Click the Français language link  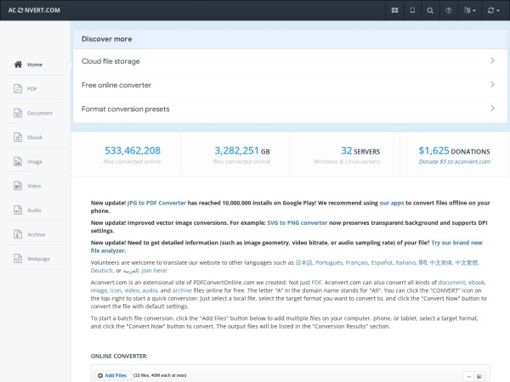(357, 262)
